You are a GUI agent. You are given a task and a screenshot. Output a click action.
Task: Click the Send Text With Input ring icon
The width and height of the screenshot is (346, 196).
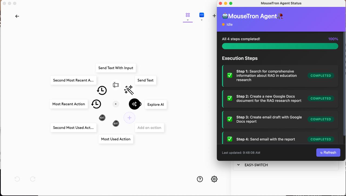point(116,85)
